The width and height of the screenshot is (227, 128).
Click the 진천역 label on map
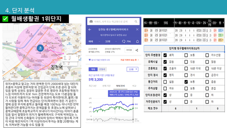pos(57,67)
